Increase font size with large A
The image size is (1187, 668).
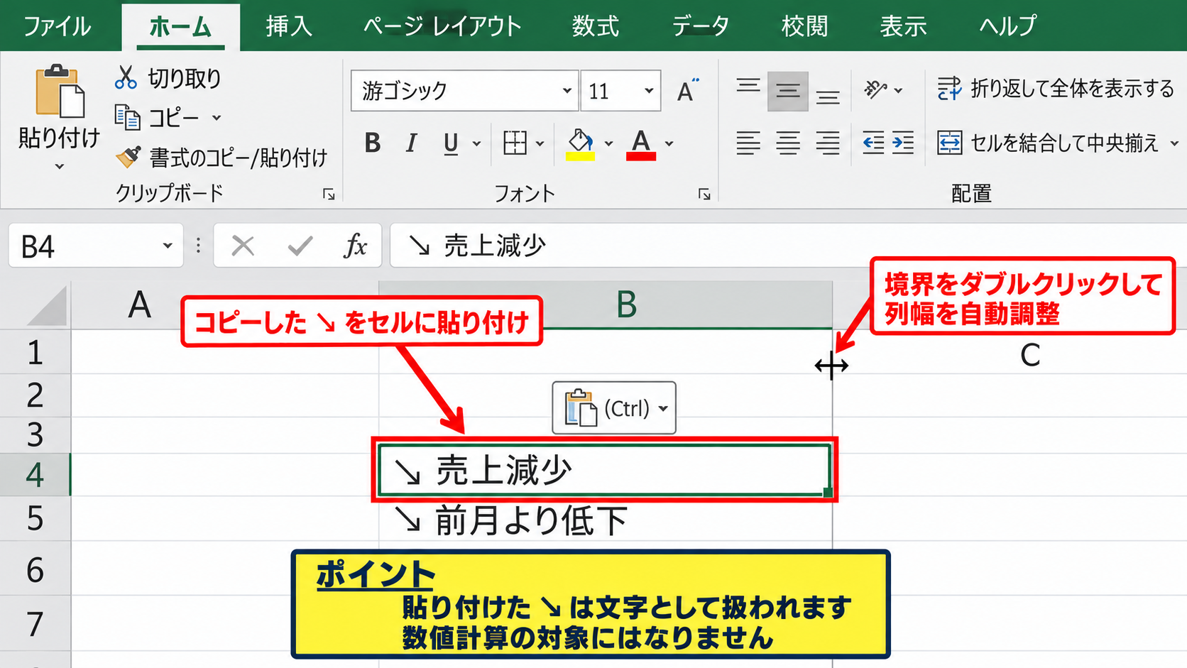tap(687, 91)
